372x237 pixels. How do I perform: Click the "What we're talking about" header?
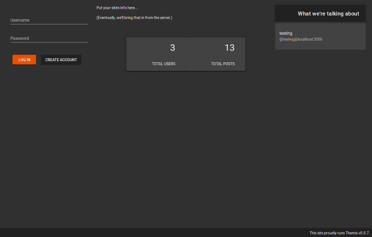pos(328,14)
